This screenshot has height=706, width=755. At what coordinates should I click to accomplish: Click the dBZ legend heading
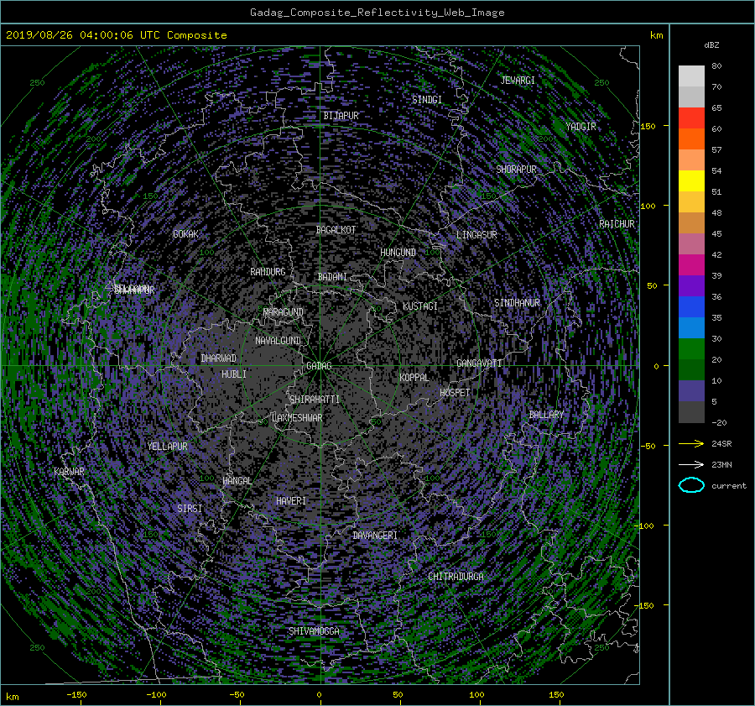click(x=711, y=45)
